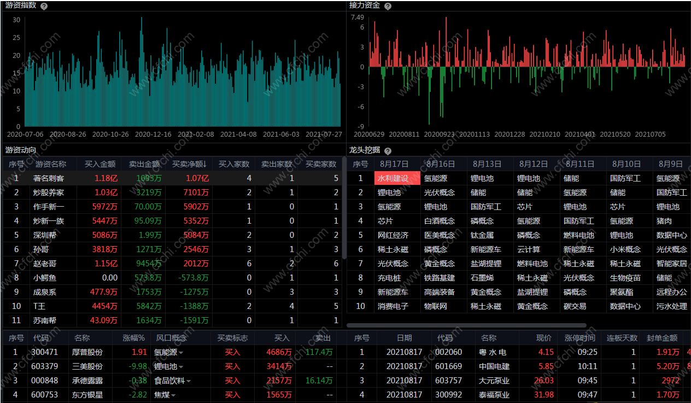Image resolution: width=691 pixels, height=403 pixels.
Task: Open the 锂电池 dropdown for 三美股份
Action: (x=181, y=367)
